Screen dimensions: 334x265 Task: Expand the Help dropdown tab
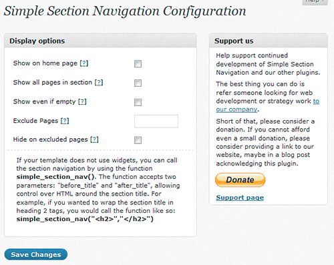315,2
